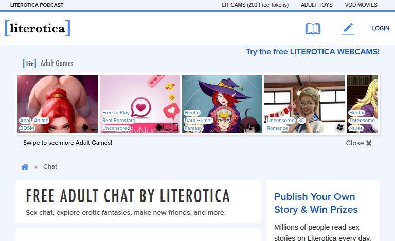Click the FREE ADULT CHAT BY LITEROTICA heading
Screen dimensions: 395x241
point(128,196)
